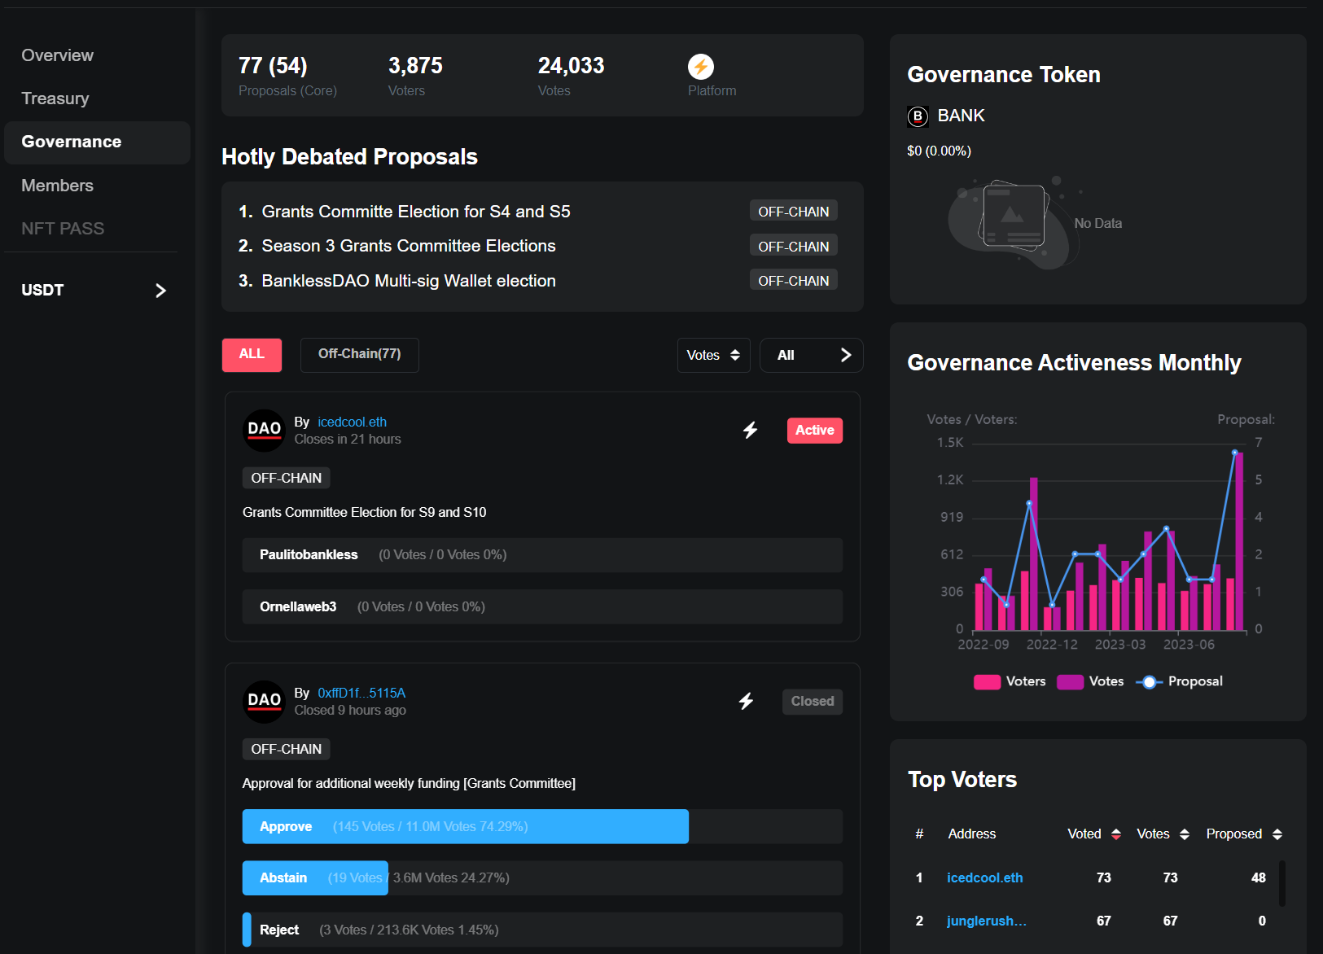This screenshot has height=954, width=1323.
Task: Click the blue Approve vote progress bar
Action: (465, 826)
